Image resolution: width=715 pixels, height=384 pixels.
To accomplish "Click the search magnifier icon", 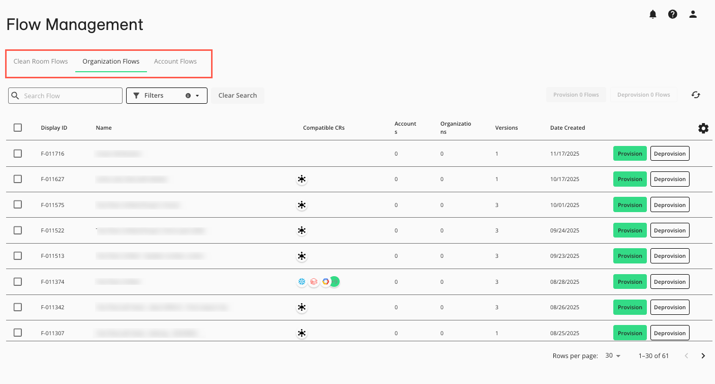I will 15,96.
